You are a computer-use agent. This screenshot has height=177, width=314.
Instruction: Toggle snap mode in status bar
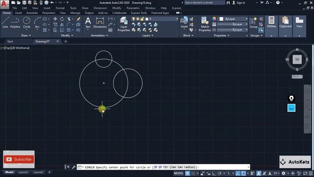point(193,173)
